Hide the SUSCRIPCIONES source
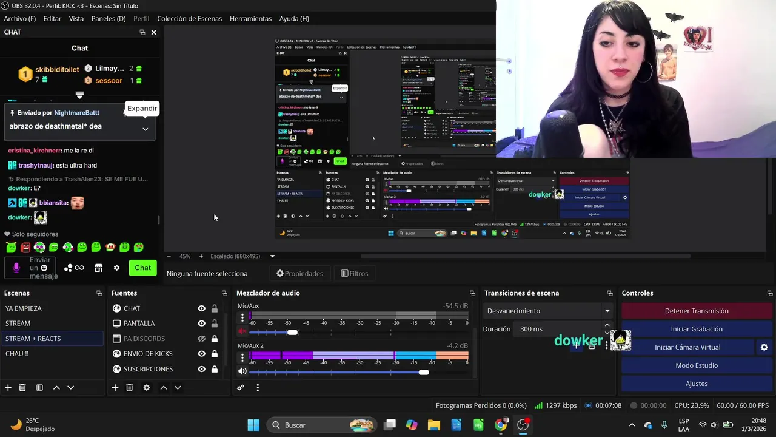The height and width of the screenshot is (437, 776). 201,369
